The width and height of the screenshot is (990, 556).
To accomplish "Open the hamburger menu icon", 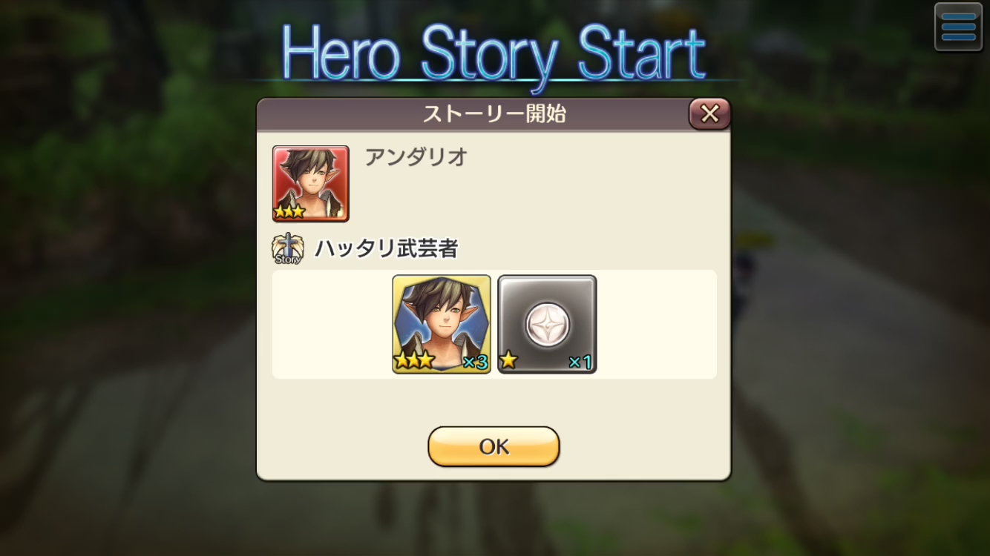I will 958,27.
